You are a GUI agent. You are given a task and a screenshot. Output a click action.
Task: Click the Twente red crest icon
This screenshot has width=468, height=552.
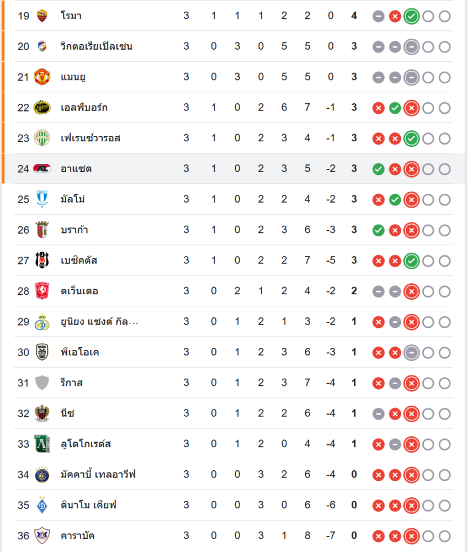[x=42, y=291]
